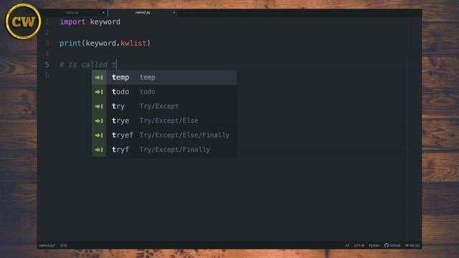The height and width of the screenshot is (258, 459).
Task: Click the cursor position indicator in status bar
Action: [64, 245]
